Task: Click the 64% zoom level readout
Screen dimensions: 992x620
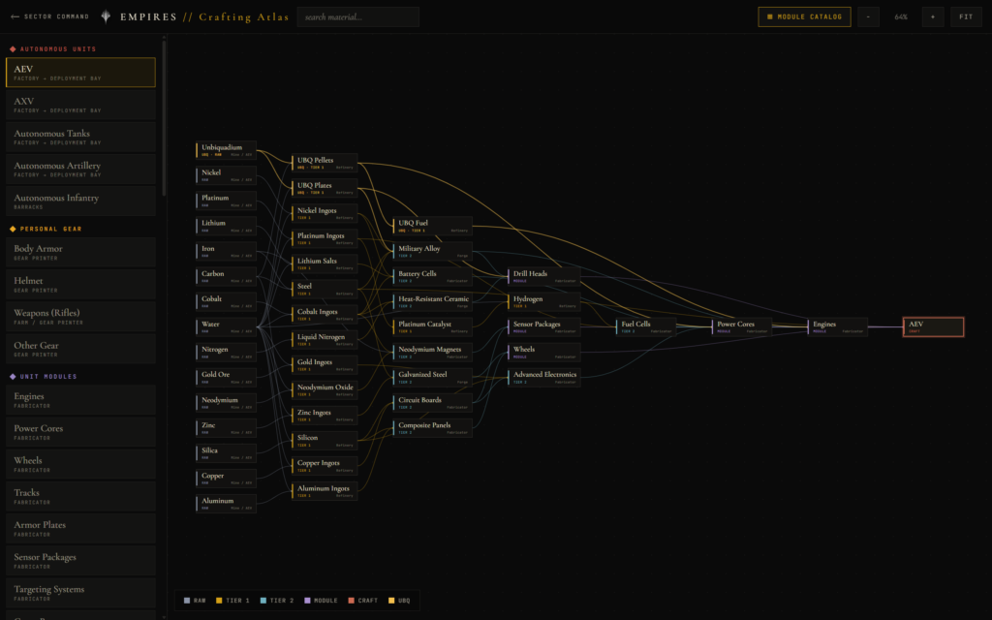Action: point(900,17)
